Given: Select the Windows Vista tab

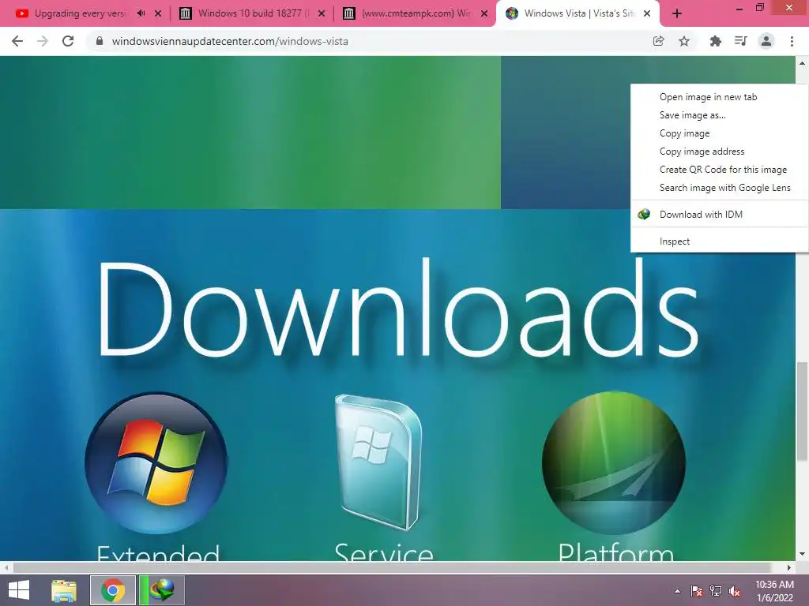Looking at the screenshot, I should 578,13.
